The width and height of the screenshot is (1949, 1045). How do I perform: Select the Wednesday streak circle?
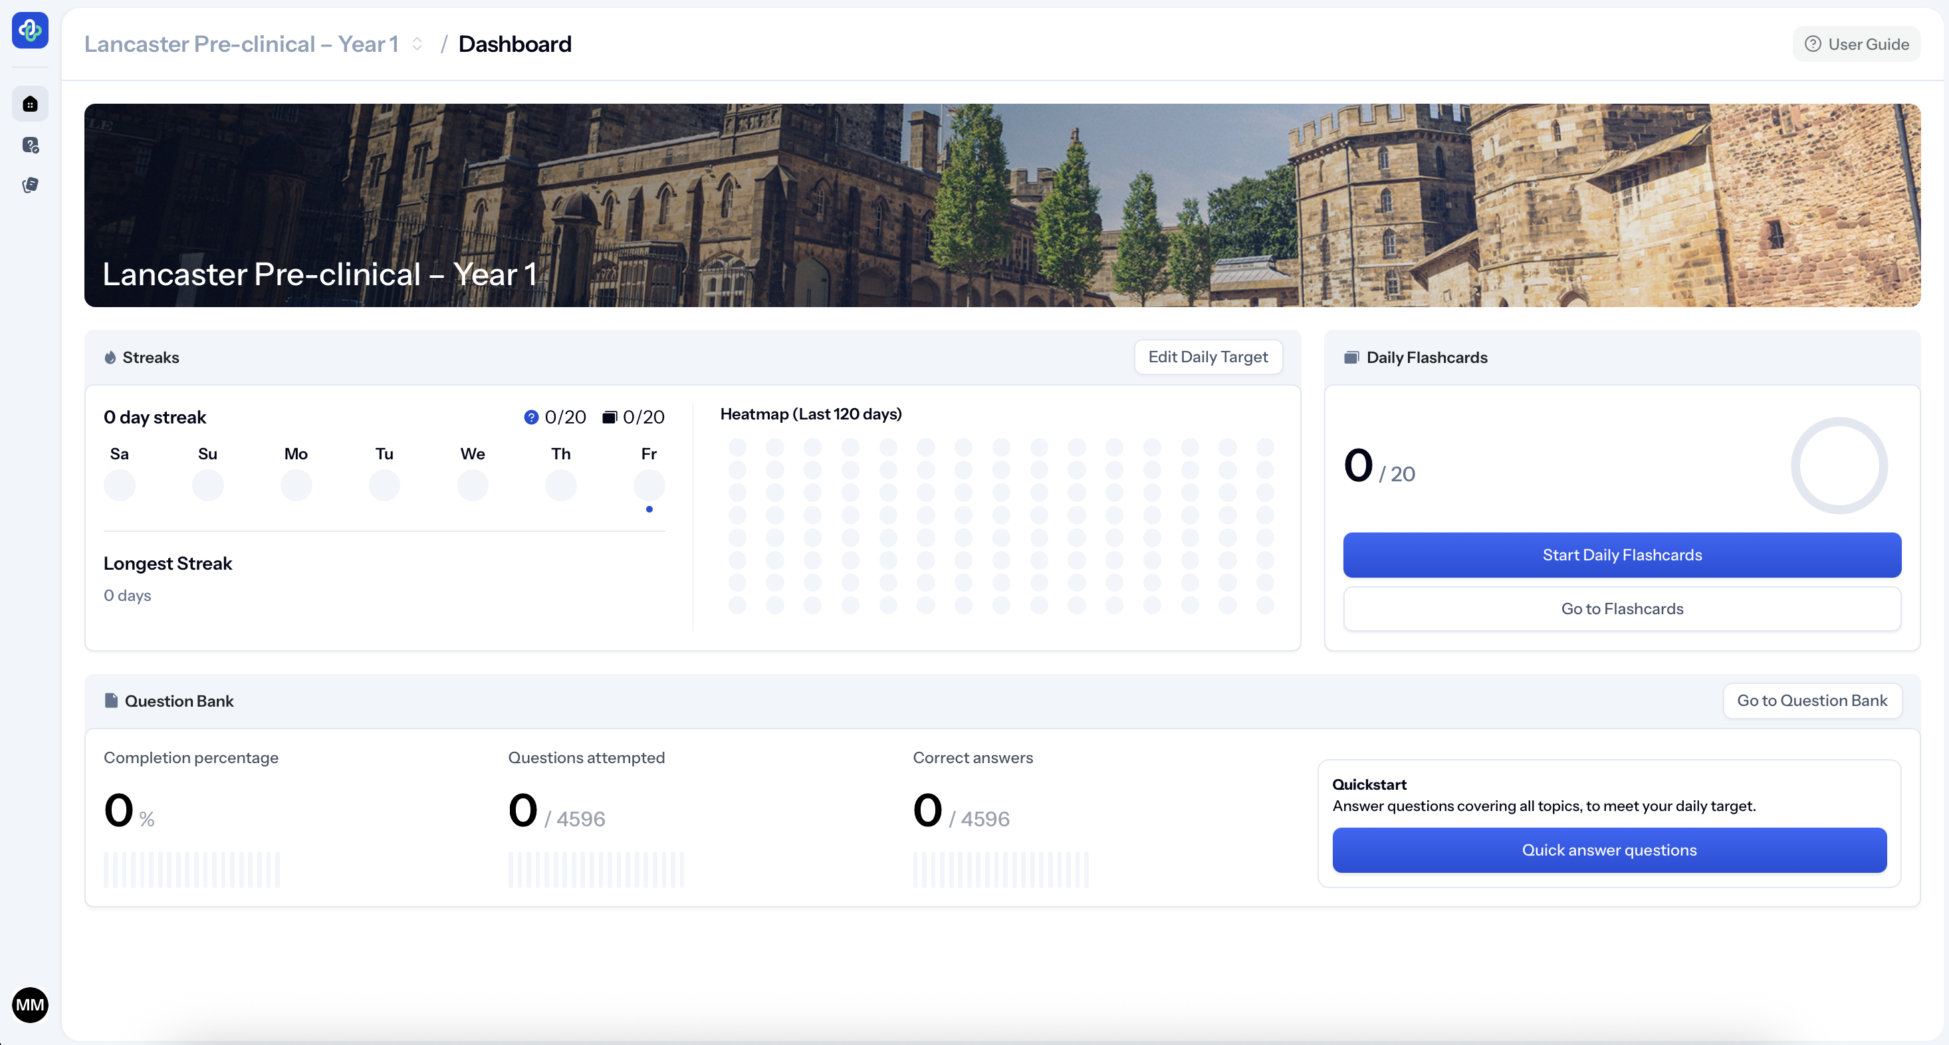point(472,485)
